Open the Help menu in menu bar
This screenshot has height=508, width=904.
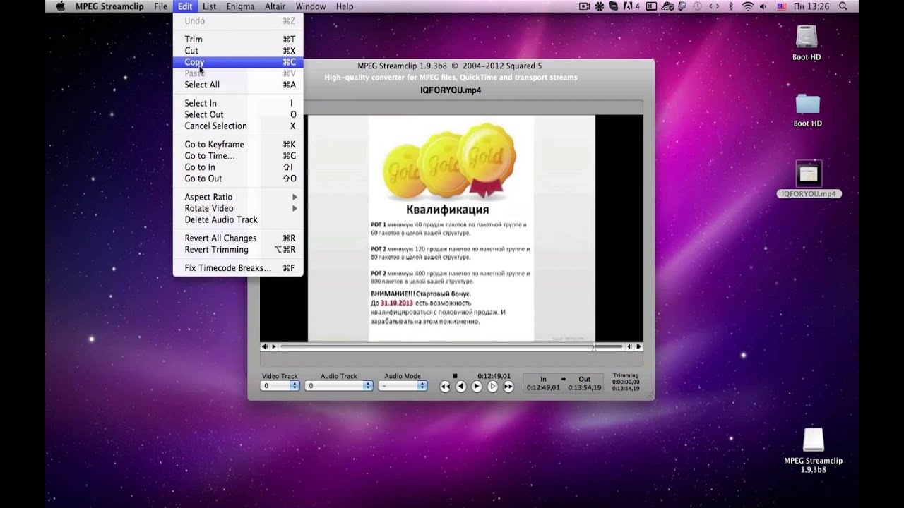click(x=345, y=6)
